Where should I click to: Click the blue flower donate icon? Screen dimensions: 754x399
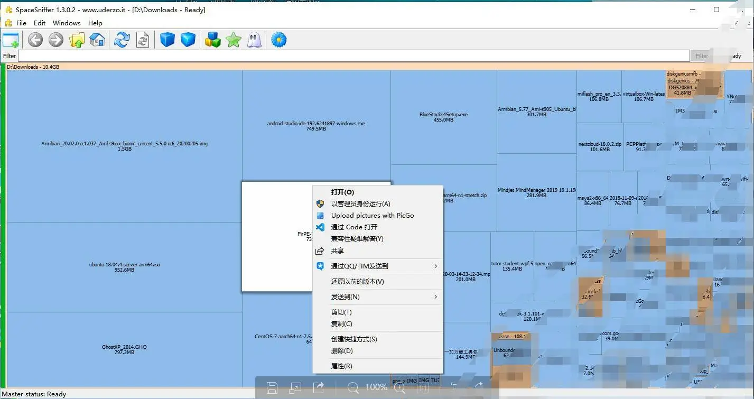279,40
